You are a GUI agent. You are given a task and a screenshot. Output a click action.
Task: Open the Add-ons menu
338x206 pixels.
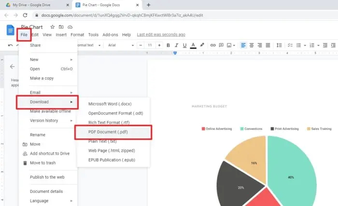click(110, 35)
